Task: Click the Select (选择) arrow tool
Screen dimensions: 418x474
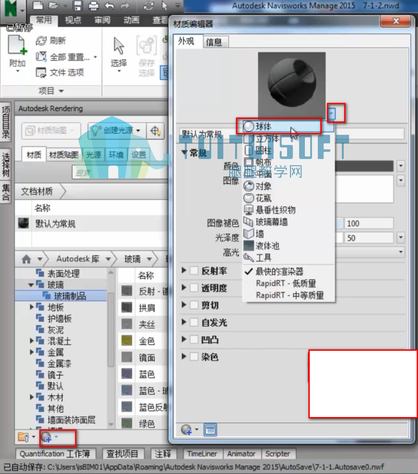Action: click(118, 46)
